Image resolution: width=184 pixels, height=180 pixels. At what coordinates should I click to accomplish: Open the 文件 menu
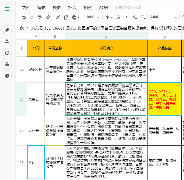click(26, 8)
